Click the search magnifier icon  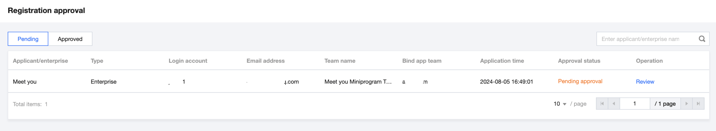coord(702,39)
